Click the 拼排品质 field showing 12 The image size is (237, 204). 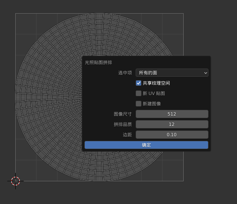click(172, 124)
